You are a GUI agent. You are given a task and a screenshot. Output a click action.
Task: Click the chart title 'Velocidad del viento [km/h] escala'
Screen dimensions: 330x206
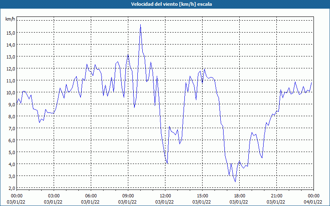point(171,4)
